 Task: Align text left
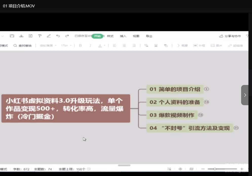point(114,46)
